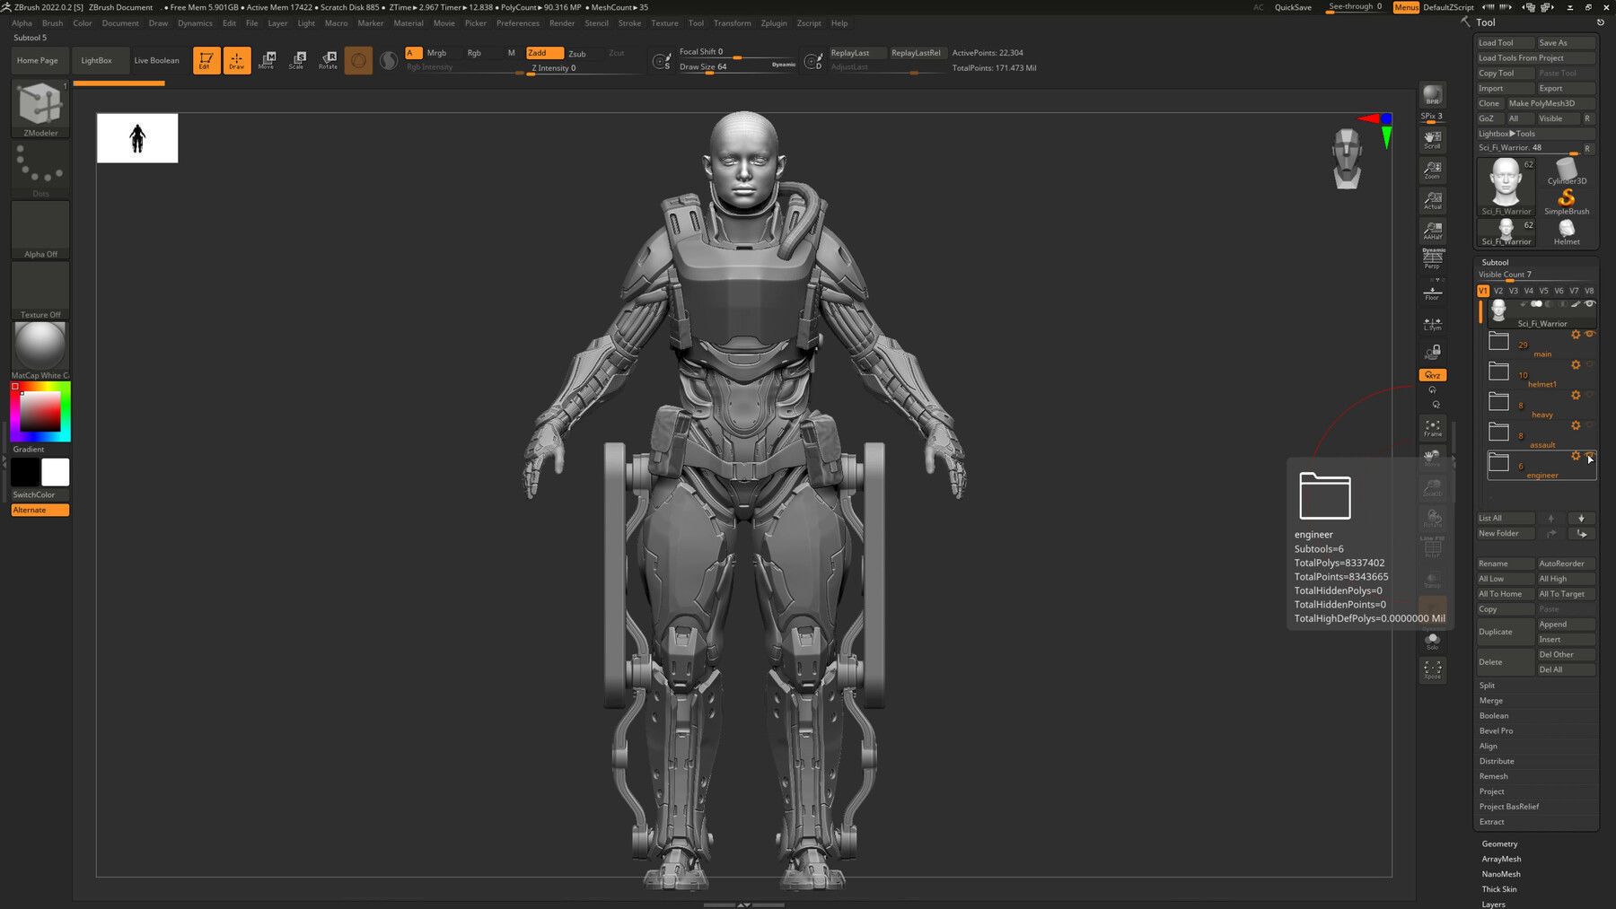This screenshot has height=909, width=1616.
Task: Click the New Folder button
Action: click(x=1506, y=533)
